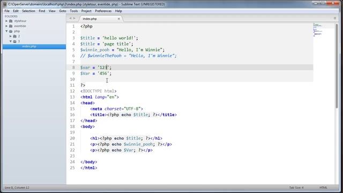Select the eventide folder icon
The height and width of the screenshot is (193, 343).
11,26
